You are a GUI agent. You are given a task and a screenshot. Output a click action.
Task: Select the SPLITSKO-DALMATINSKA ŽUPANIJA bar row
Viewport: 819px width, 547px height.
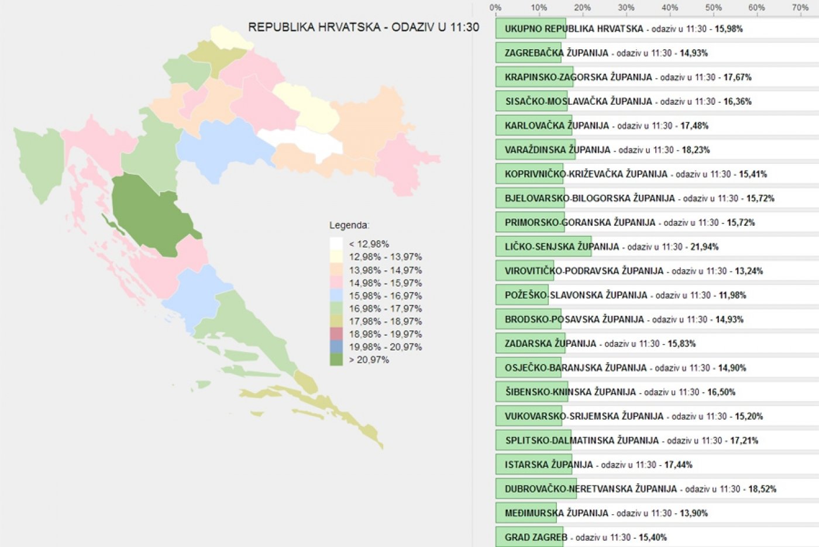(533, 441)
